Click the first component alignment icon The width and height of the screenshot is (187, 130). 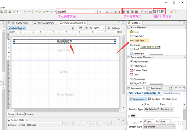[155, 12]
